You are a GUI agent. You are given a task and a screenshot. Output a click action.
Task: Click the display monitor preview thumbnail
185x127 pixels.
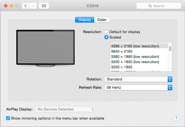pos(45,48)
